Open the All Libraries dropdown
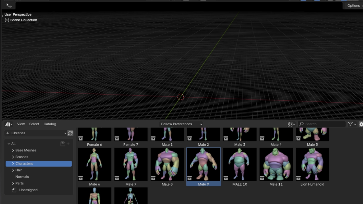The width and height of the screenshot is (363, 204). coord(36,133)
